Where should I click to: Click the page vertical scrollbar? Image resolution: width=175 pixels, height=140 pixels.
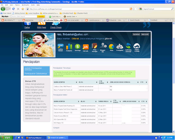(x=174, y=61)
